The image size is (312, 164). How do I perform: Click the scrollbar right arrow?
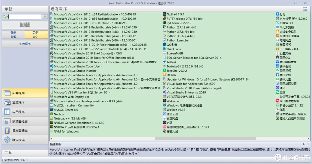tap(308, 139)
